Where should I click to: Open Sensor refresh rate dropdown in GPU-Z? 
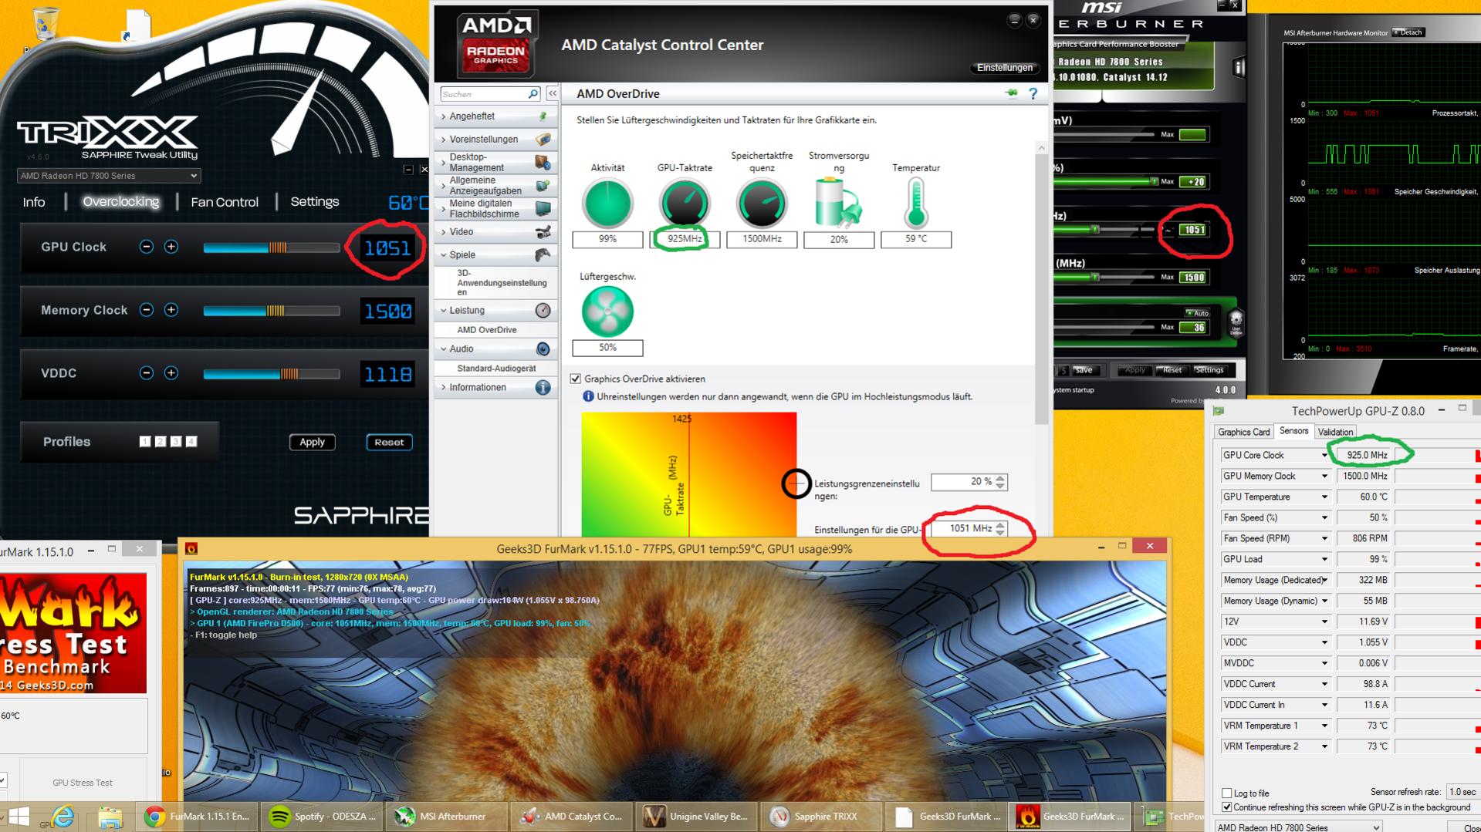click(x=1462, y=792)
